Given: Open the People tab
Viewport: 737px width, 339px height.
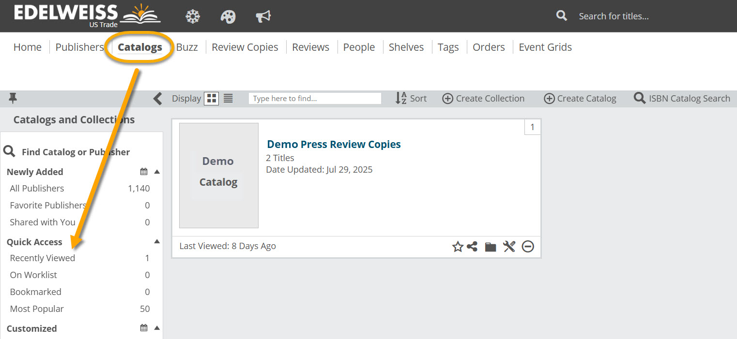Looking at the screenshot, I should 359,47.
